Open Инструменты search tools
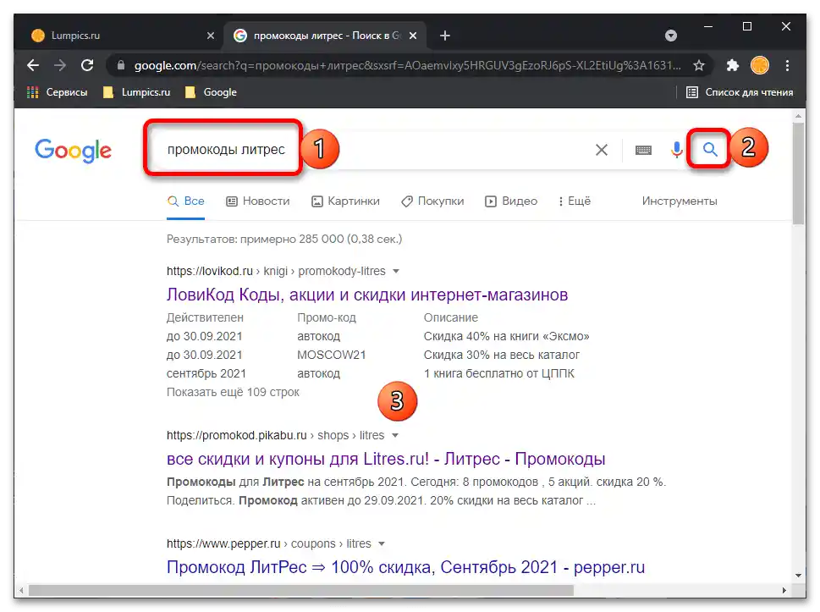 click(x=680, y=201)
